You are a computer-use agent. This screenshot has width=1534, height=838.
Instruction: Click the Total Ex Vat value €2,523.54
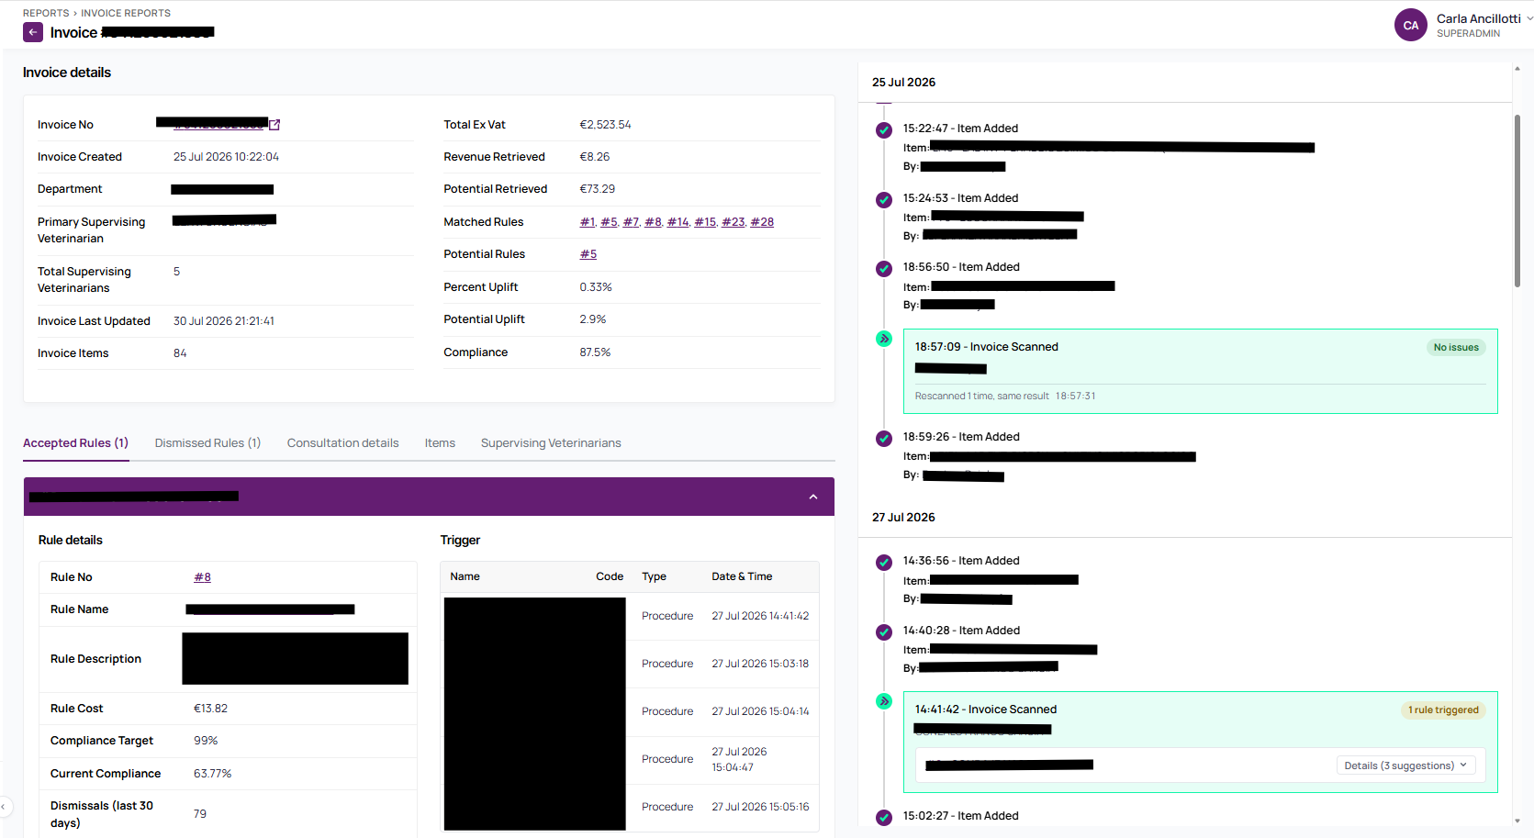click(605, 125)
